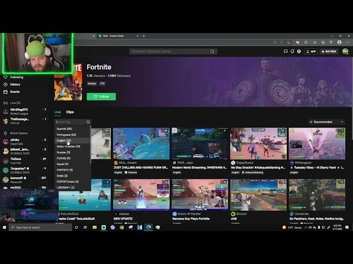Image resolution: width=353 pixels, height=264 pixels.
Task: Open browser profile picture icon
Action: click(x=339, y=42)
